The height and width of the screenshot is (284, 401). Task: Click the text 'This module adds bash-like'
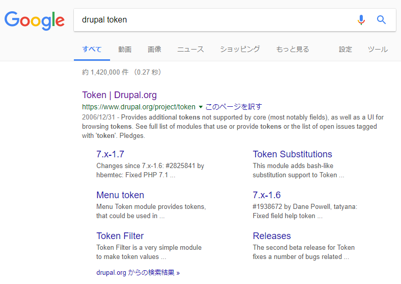point(293,166)
